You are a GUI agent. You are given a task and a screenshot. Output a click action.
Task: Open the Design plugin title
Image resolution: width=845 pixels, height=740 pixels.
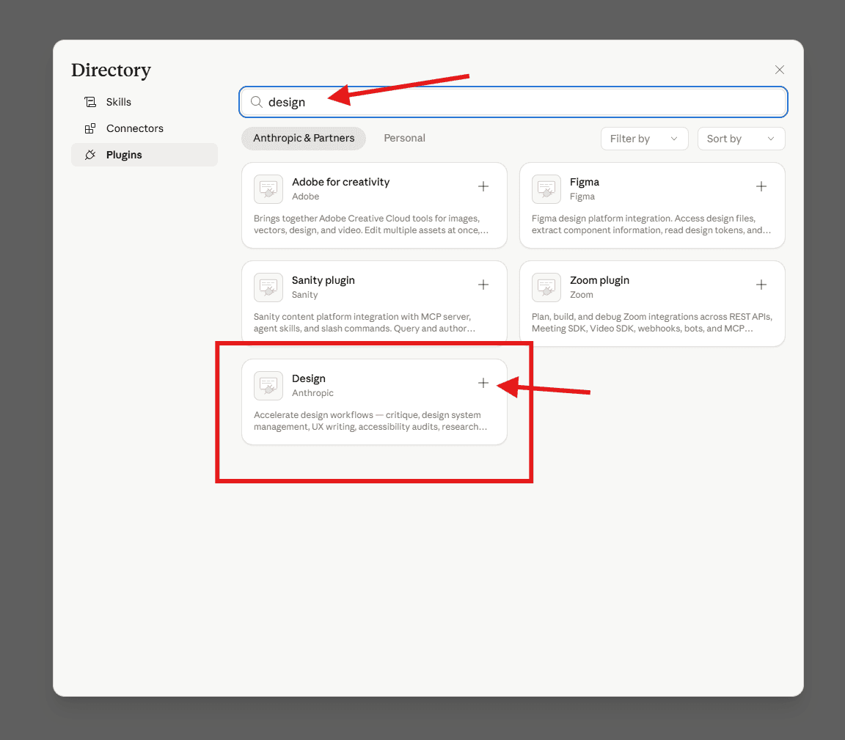[309, 378]
